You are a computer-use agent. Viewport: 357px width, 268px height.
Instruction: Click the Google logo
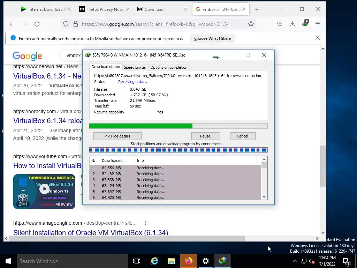pyautogui.click(x=27, y=56)
